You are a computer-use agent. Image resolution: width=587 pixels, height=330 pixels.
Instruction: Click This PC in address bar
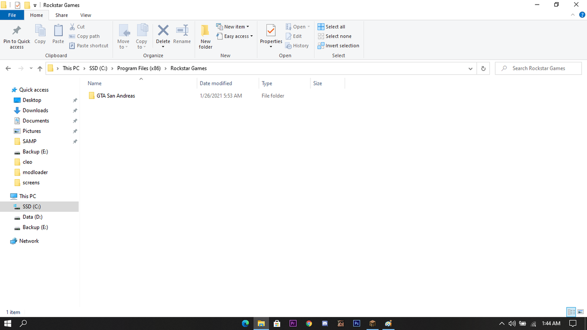point(71,68)
